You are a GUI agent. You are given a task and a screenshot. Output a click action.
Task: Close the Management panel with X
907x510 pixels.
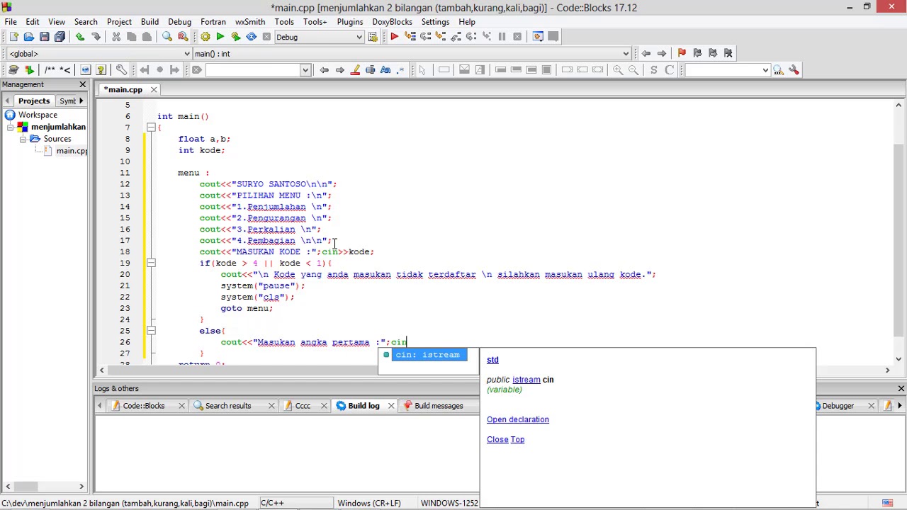coord(82,84)
